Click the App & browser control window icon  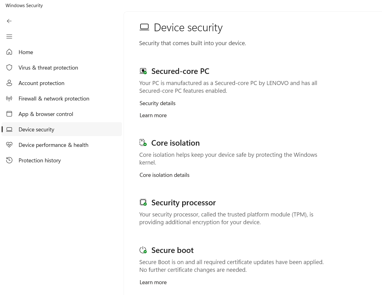click(9, 114)
